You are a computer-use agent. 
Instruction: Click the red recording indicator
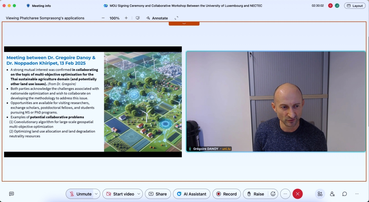point(330,6)
